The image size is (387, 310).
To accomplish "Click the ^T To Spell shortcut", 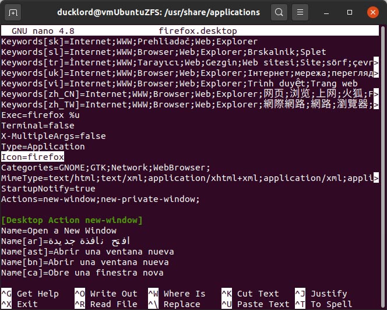I will [x=323, y=304].
